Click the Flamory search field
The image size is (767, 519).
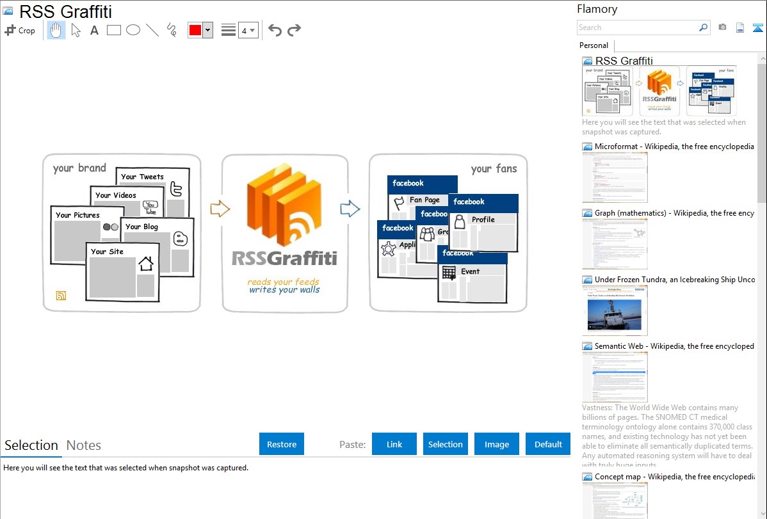click(637, 28)
